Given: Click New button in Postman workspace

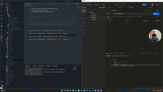Looking at the screenshot, I should click(x=100, y=7).
